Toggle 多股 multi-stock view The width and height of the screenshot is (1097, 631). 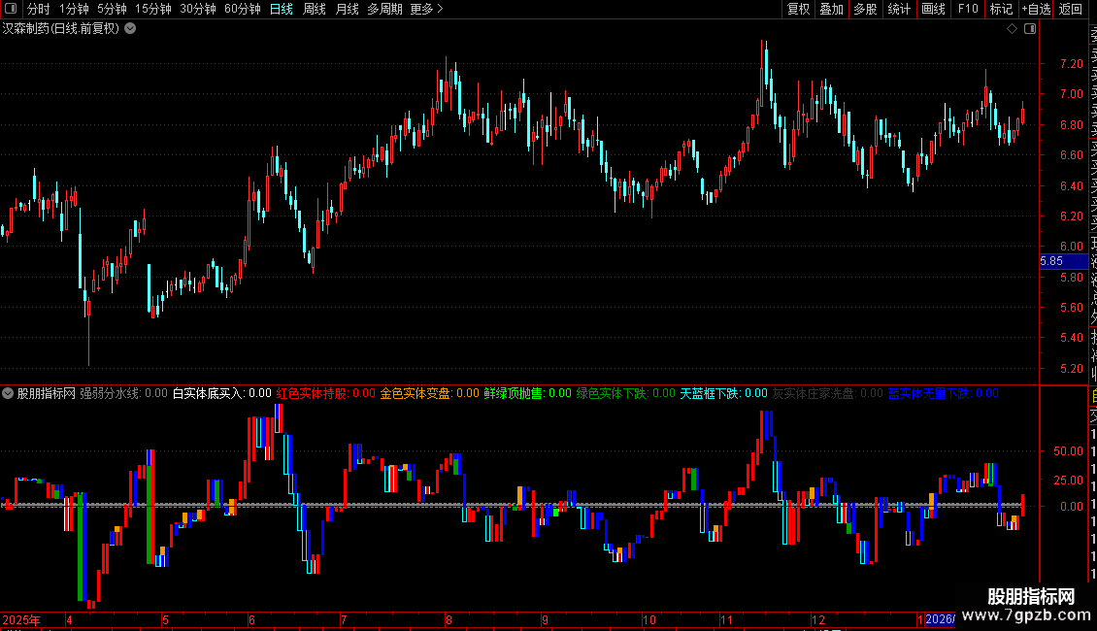pyautogui.click(x=865, y=9)
